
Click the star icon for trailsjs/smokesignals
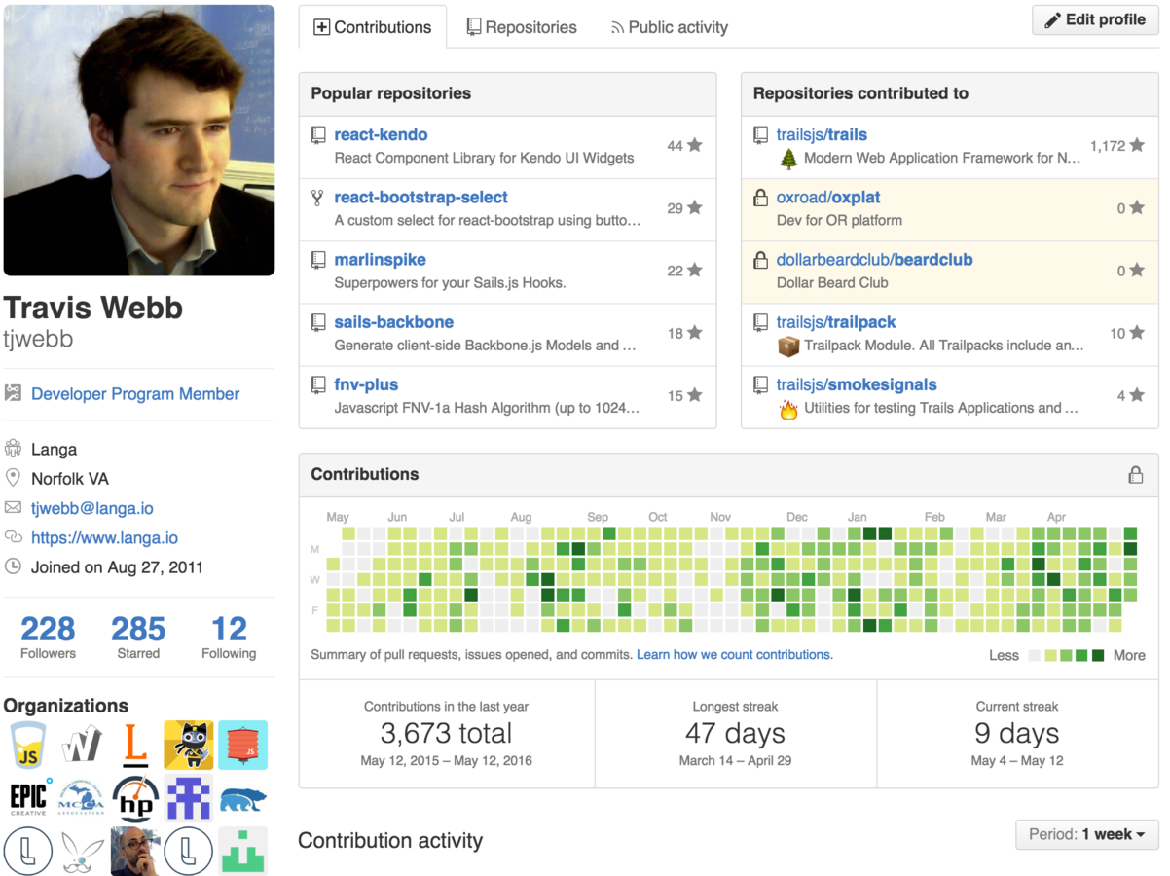pyautogui.click(x=1137, y=394)
